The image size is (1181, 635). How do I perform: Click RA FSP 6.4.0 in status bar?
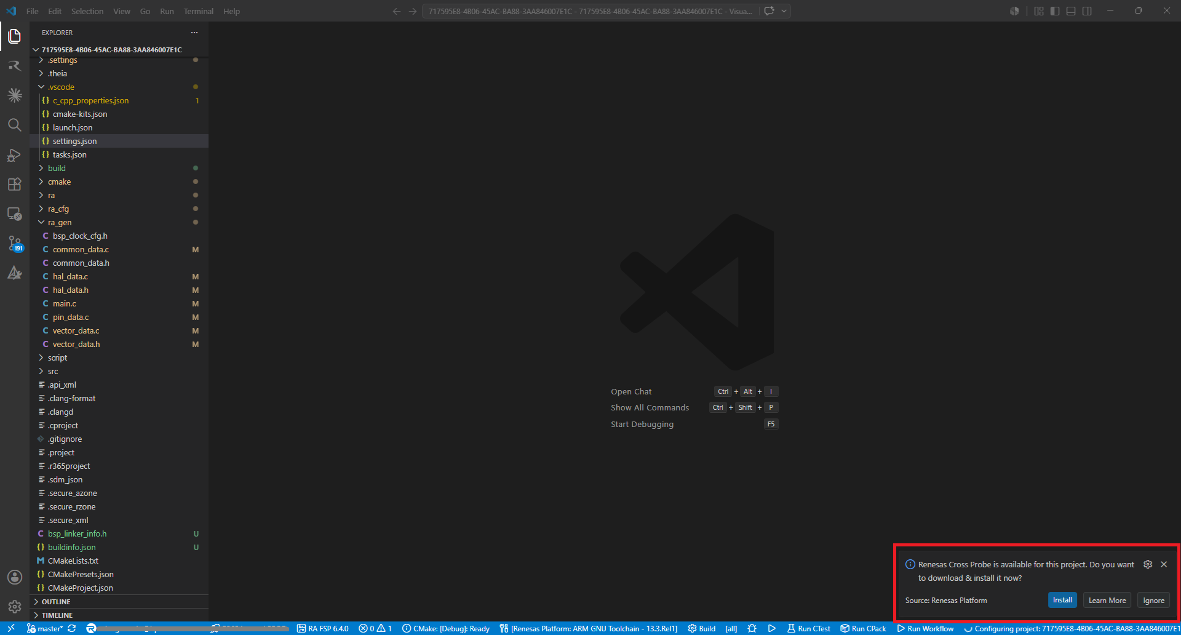pyautogui.click(x=322, y=628)
